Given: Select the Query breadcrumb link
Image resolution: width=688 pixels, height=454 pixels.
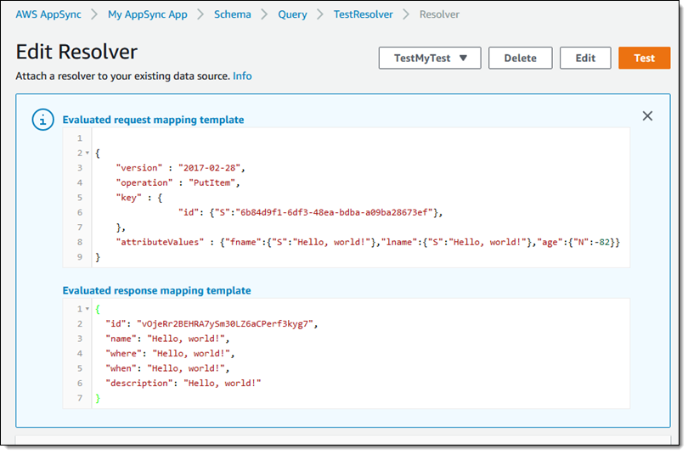Looking at the screenshot, I should (292, 14).
